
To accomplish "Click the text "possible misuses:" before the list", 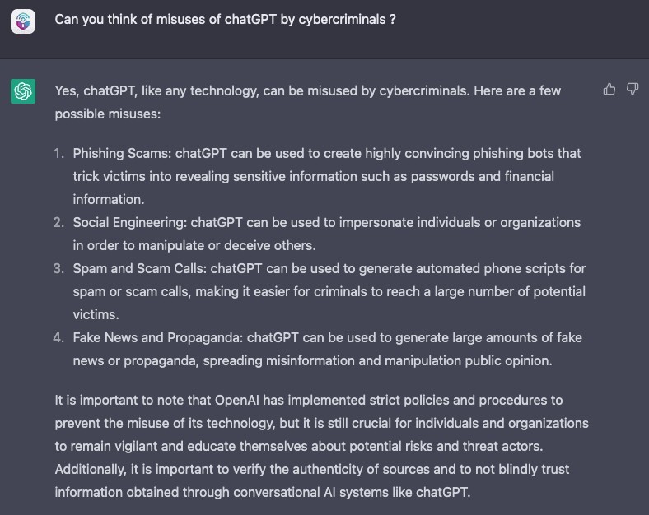I will click(107, 114).
